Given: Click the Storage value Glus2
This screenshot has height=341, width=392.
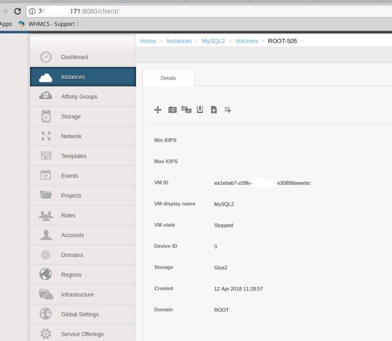Looking at the screenshot, I should (x=221, y=268).
